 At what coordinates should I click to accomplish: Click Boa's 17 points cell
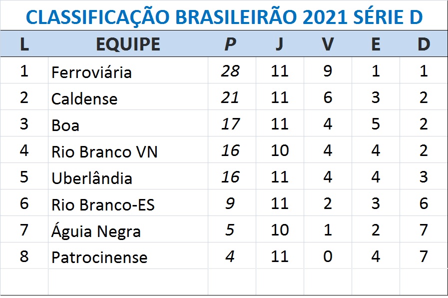pos(230,124)
